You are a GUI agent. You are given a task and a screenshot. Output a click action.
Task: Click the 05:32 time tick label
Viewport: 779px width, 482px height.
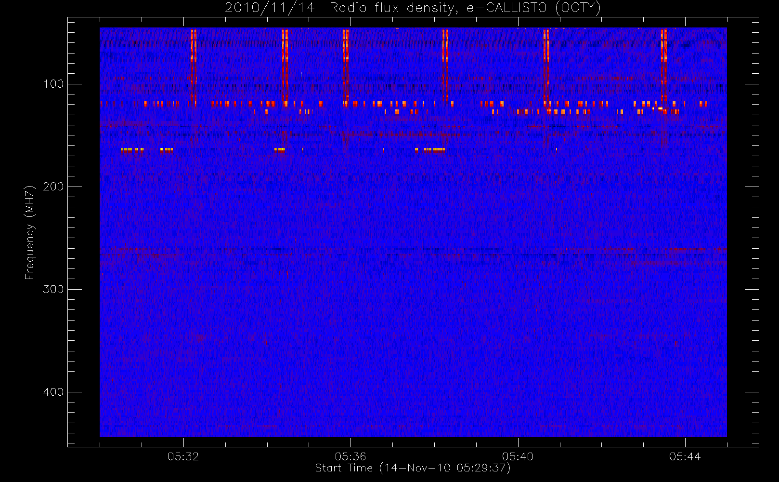[x=183, y=456]
